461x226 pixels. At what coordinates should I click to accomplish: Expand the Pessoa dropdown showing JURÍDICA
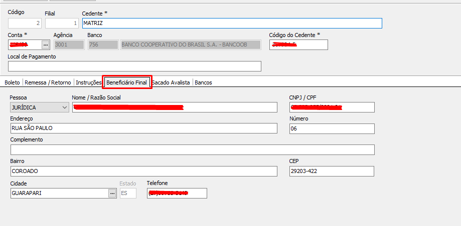[40, 107]
